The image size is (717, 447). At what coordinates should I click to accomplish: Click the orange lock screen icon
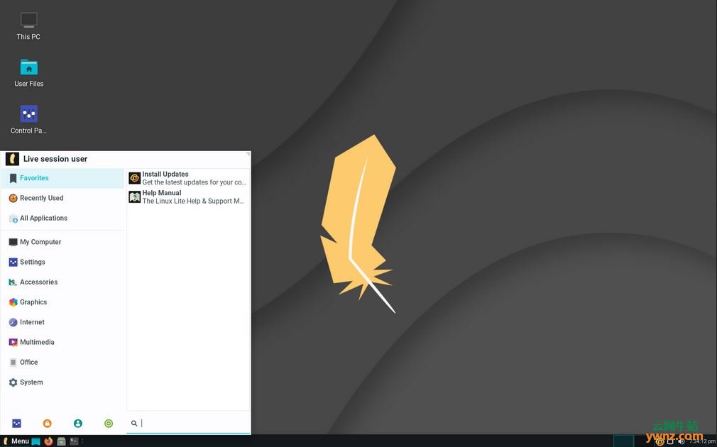point(47,424)
